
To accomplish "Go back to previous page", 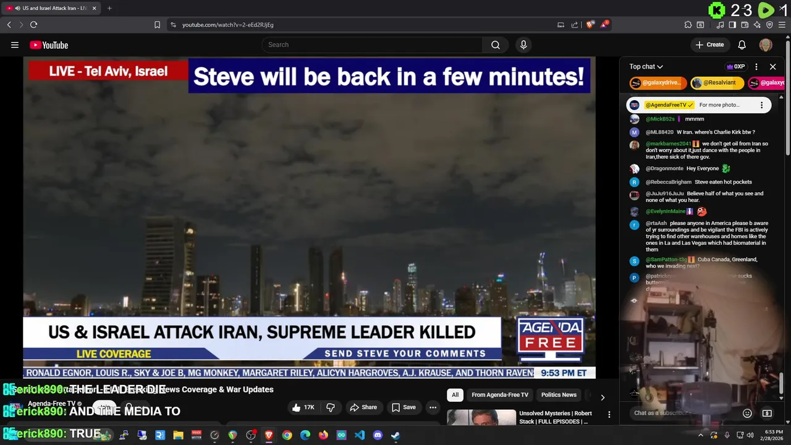I will pos(9,25).
